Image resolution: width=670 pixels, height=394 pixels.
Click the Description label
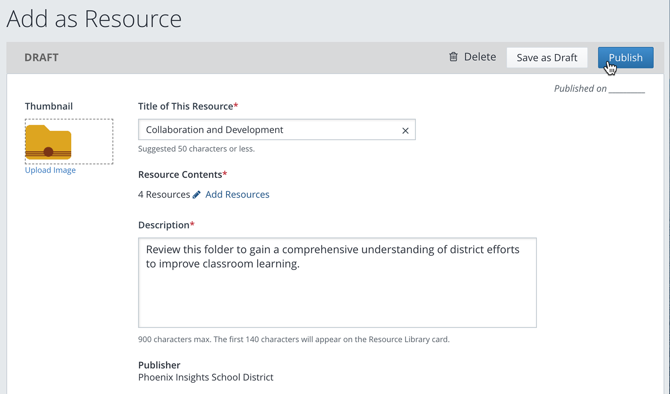click(166, 225)
